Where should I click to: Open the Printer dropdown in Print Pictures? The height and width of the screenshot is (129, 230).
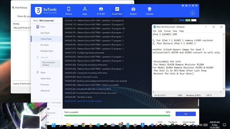pyautogui.click(x=22, y=28)
